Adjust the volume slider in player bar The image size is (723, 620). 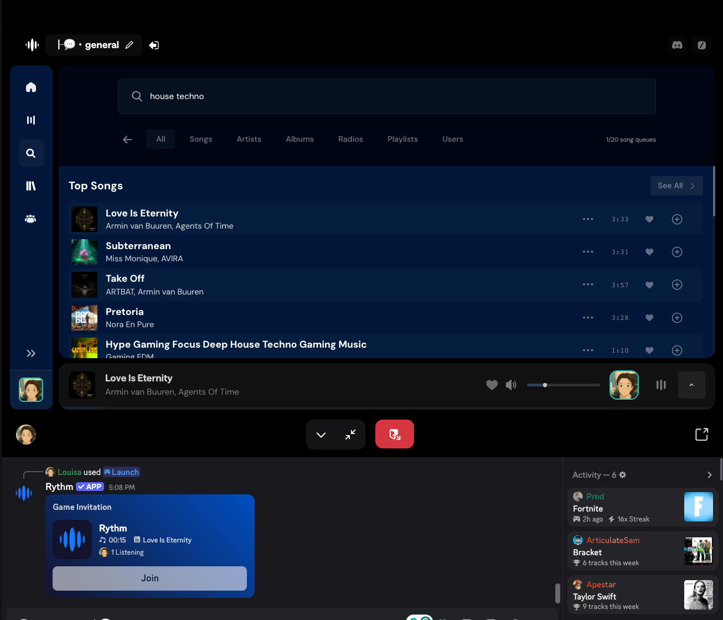563,385
